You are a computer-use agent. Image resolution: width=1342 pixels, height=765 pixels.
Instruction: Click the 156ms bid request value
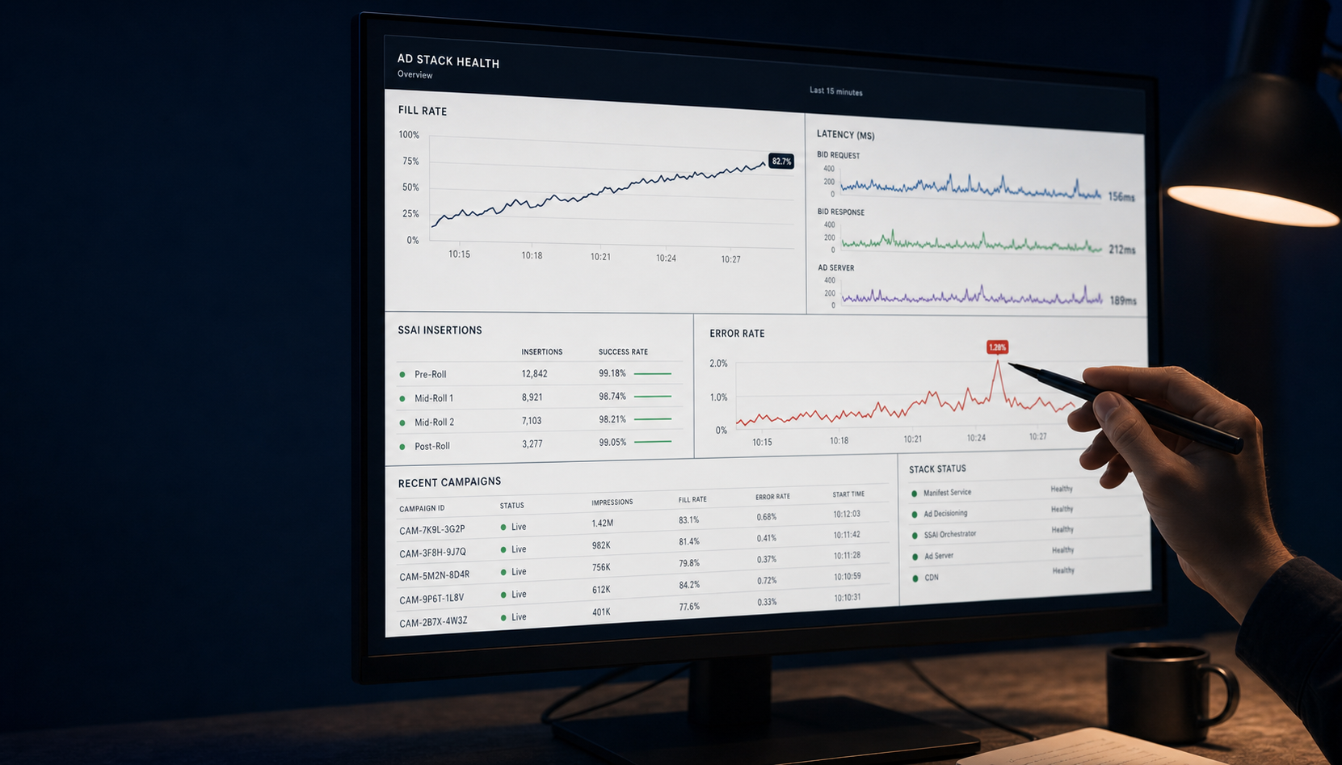(1121, 196)
